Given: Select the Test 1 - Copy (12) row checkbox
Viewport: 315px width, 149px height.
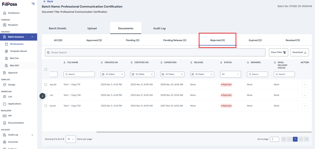Looking at the screenshot, I should click(46, 106).
